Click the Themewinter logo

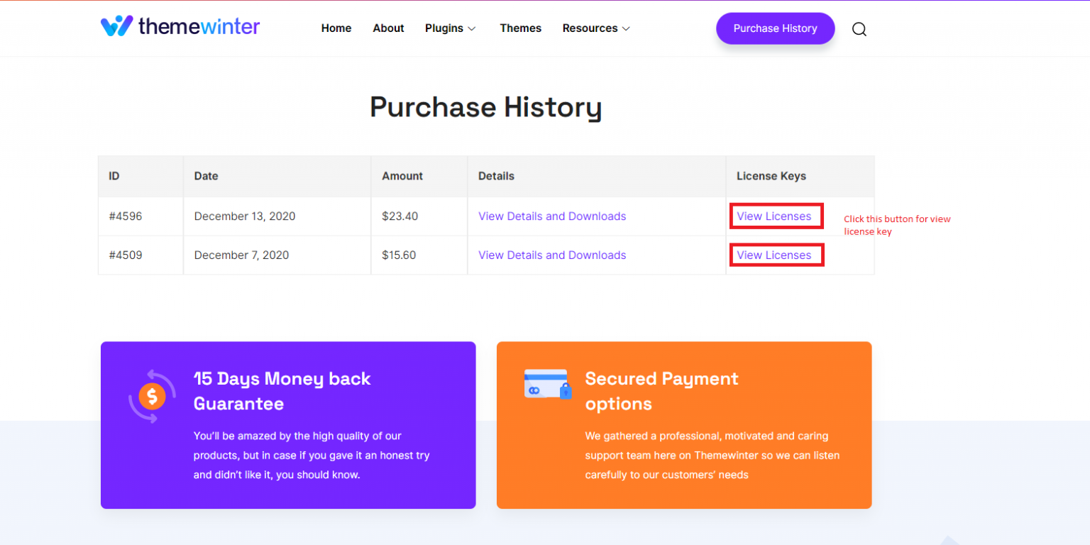pos(180,27)
